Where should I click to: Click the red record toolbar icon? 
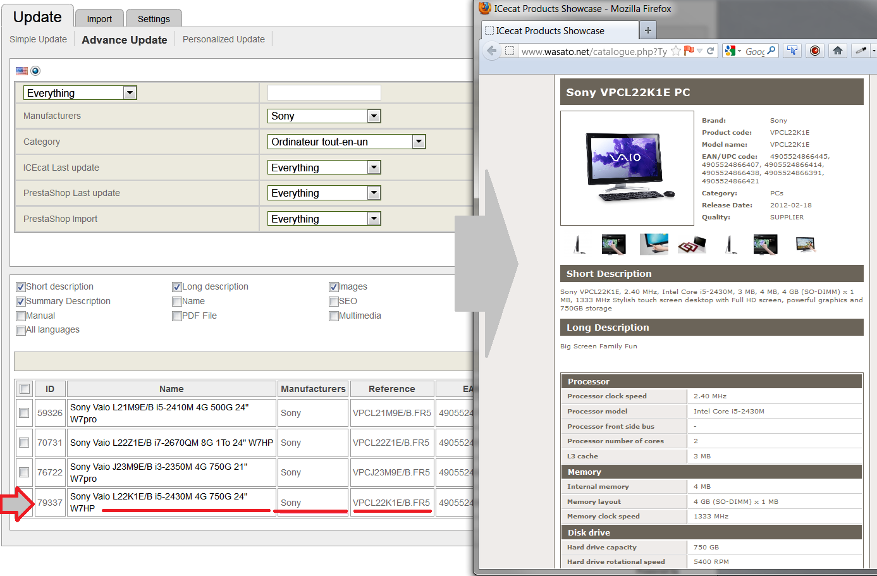[x=815, y=51]
